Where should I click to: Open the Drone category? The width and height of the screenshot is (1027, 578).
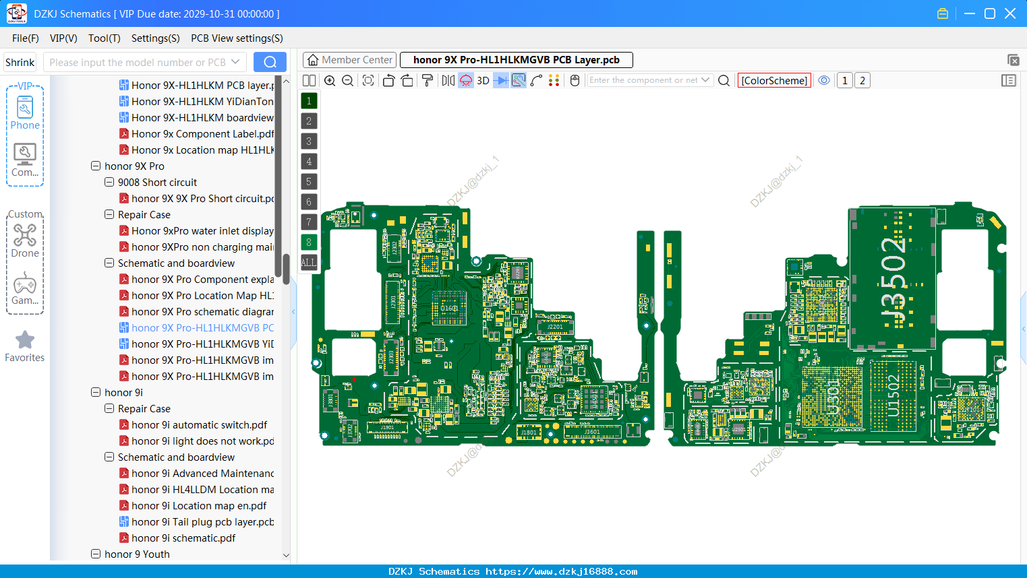(x=25, y=240)
